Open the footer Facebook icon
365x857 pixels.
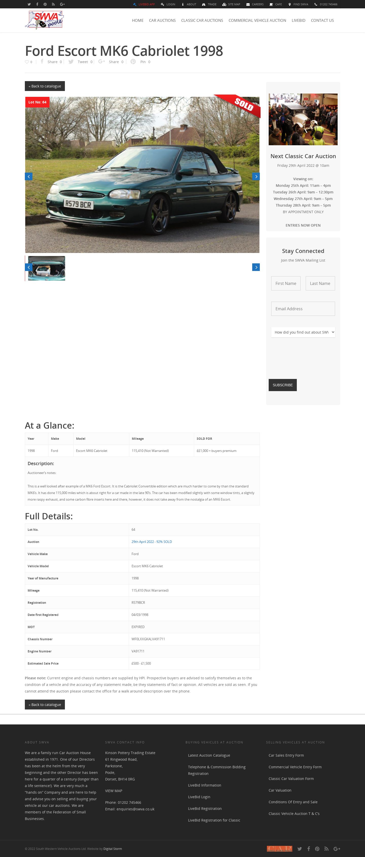coord(308,849)
